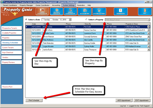Select the Felix Melendez cell
153x108 pixels.
pos(54,43)
